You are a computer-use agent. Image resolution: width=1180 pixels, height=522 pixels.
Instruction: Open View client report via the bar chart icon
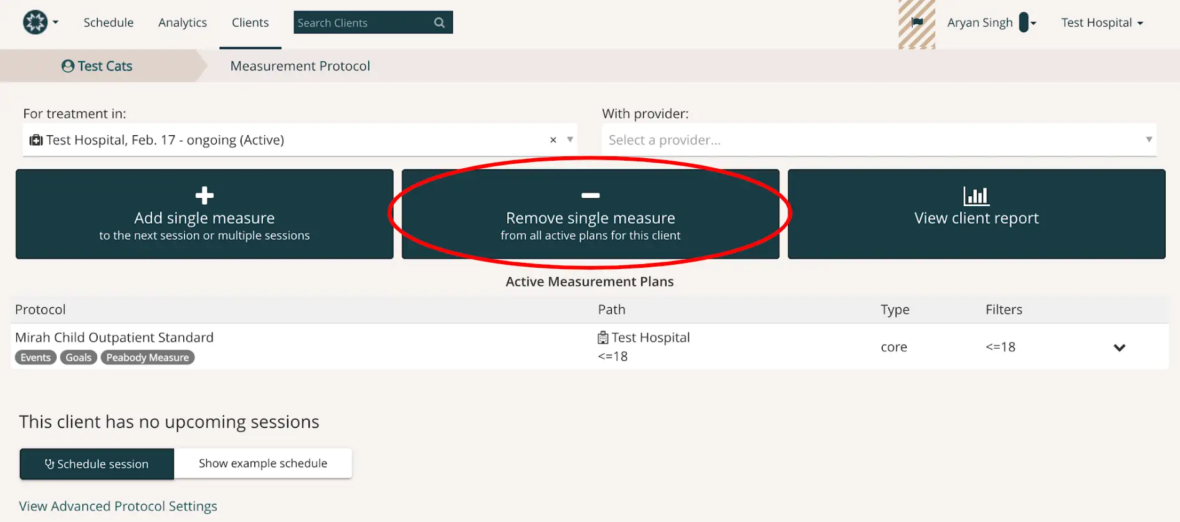(x=976, y=195)
